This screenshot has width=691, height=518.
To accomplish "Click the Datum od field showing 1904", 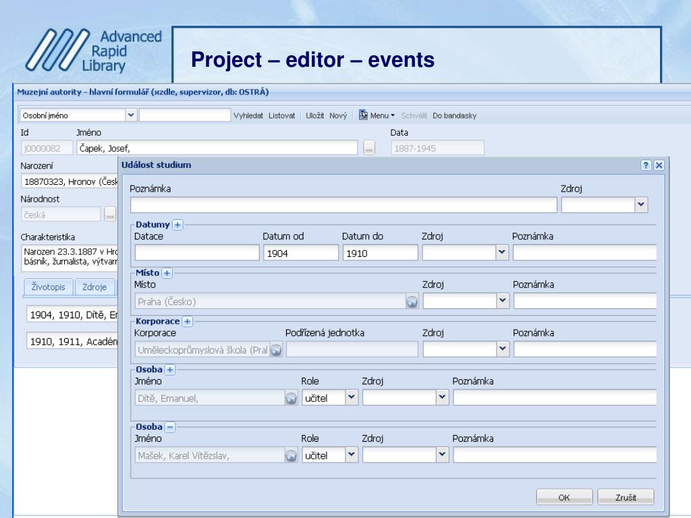I will 301,253.
